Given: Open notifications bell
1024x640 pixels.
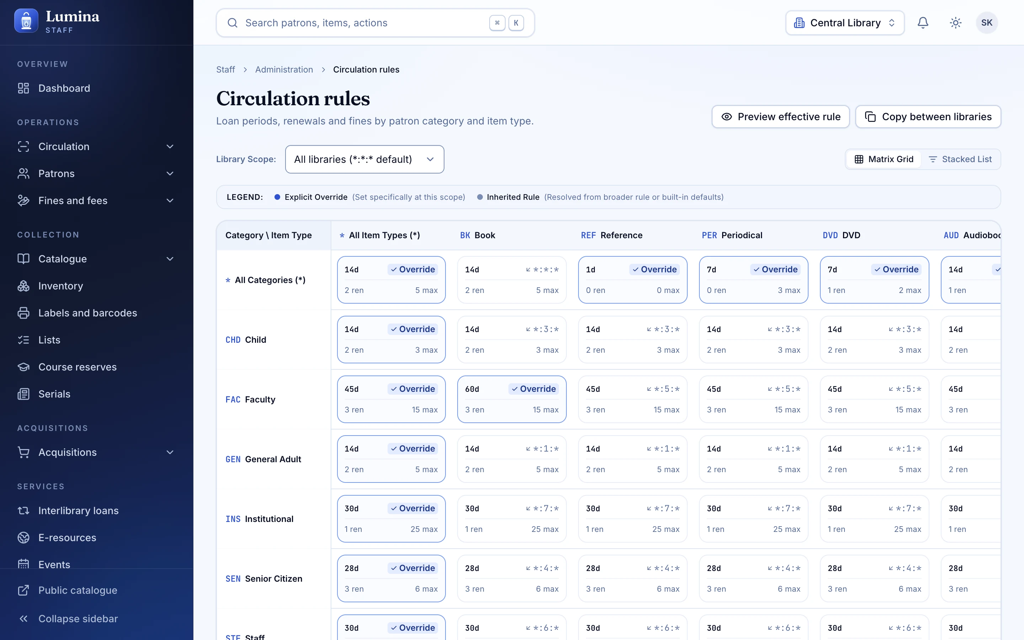Looking at the screenshot, I should (x=923, y=23).
